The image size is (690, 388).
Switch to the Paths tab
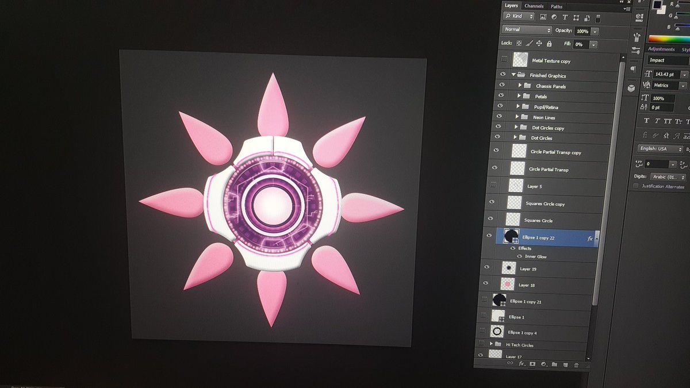556,6
